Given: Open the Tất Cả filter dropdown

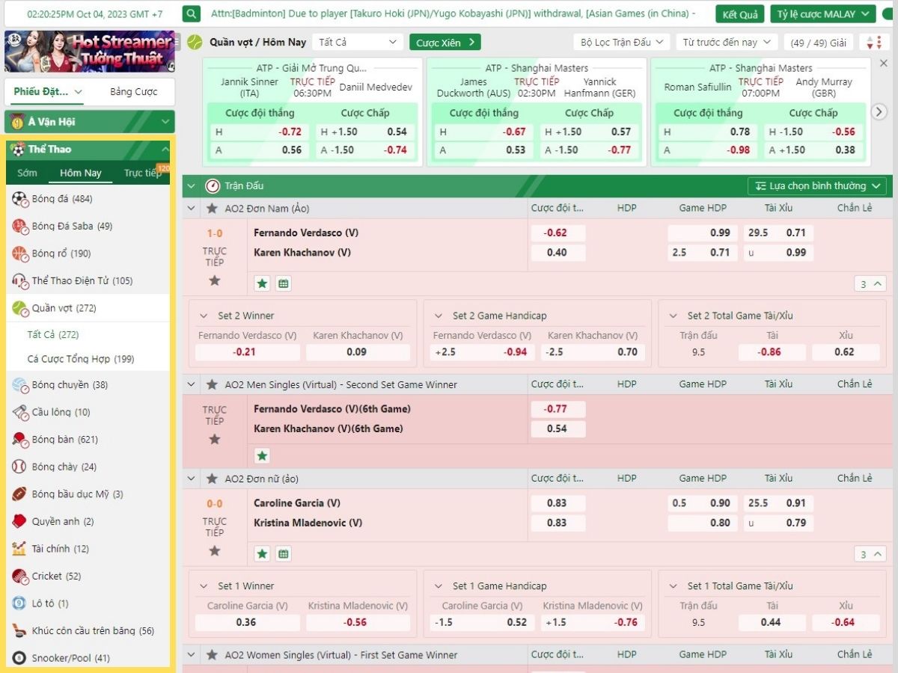Looking at the screenshot, I should point(357,43).
